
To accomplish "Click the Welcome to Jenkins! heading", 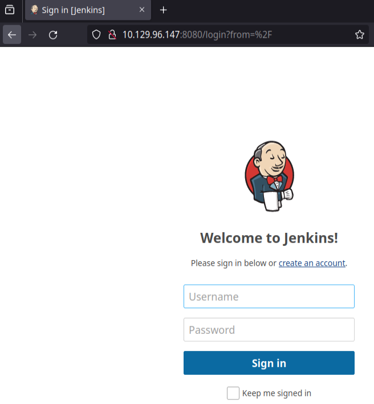I will pyautogui.click(x=269, y=238).
